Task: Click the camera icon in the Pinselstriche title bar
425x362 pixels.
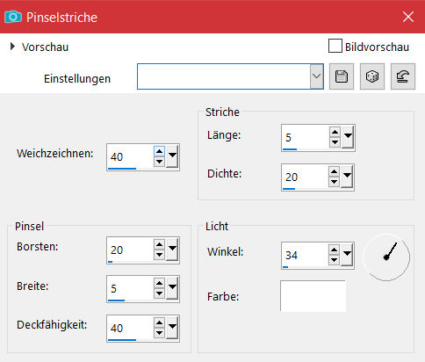Action: (x=13, y=17)
